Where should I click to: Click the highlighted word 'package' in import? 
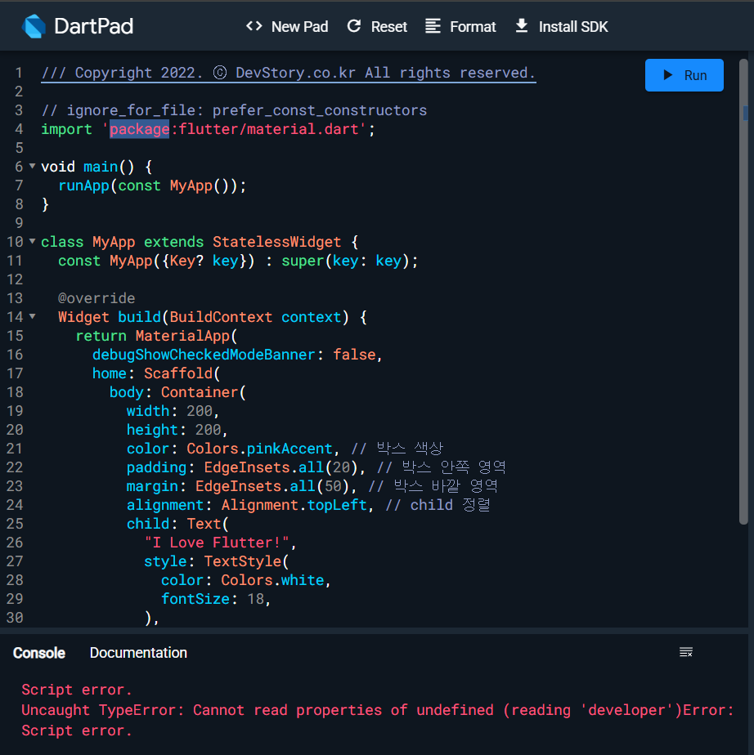[139, 129]
